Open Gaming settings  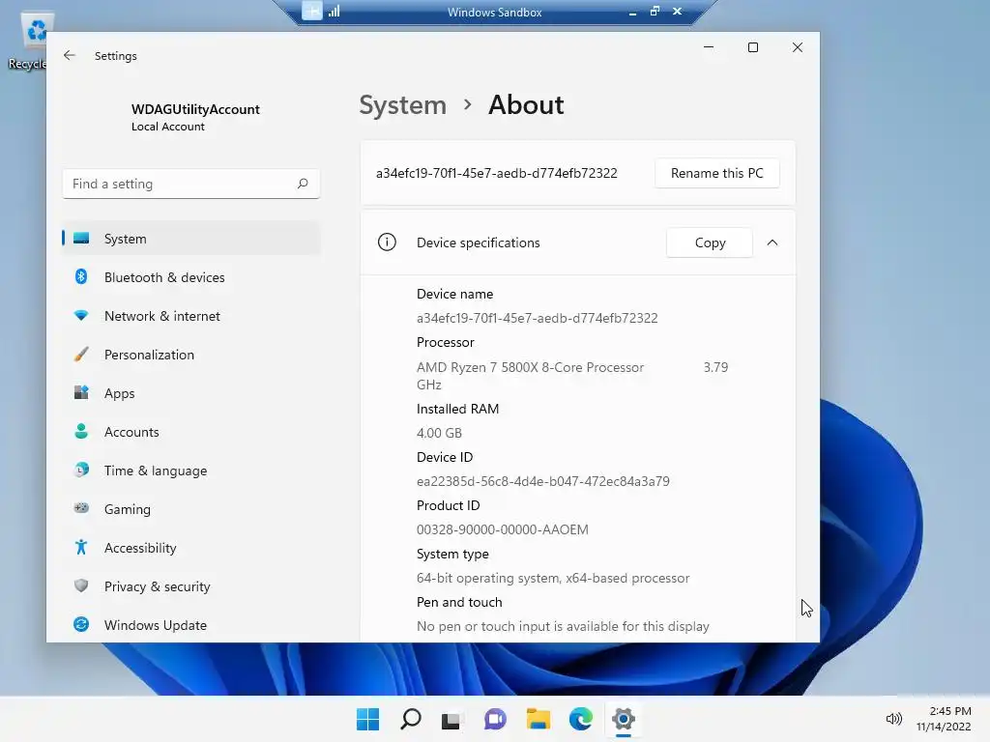[190, 508]
